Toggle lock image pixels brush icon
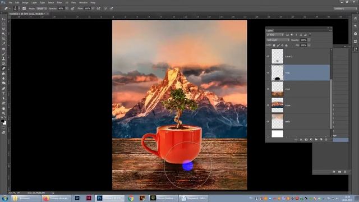The height and width of the screenshot is (202, 359). coord(278,45)
